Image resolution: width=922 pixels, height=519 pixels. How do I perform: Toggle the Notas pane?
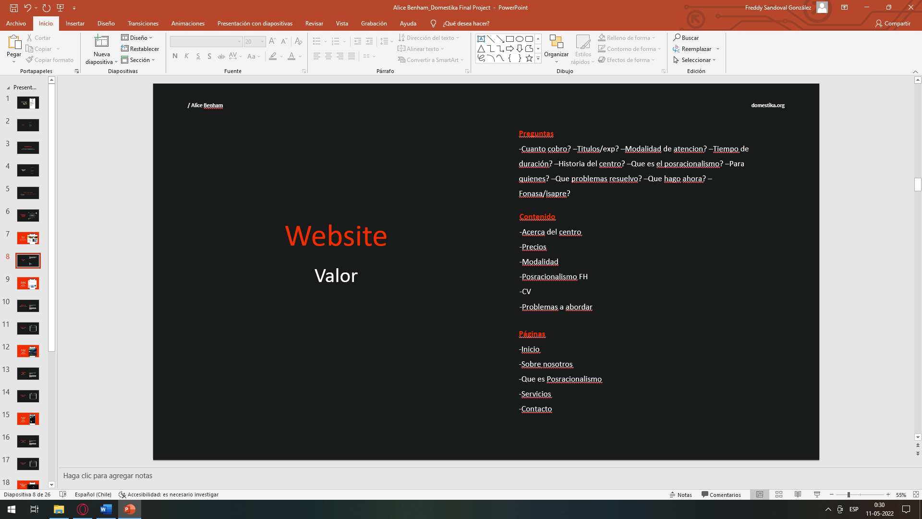[681, 494]
